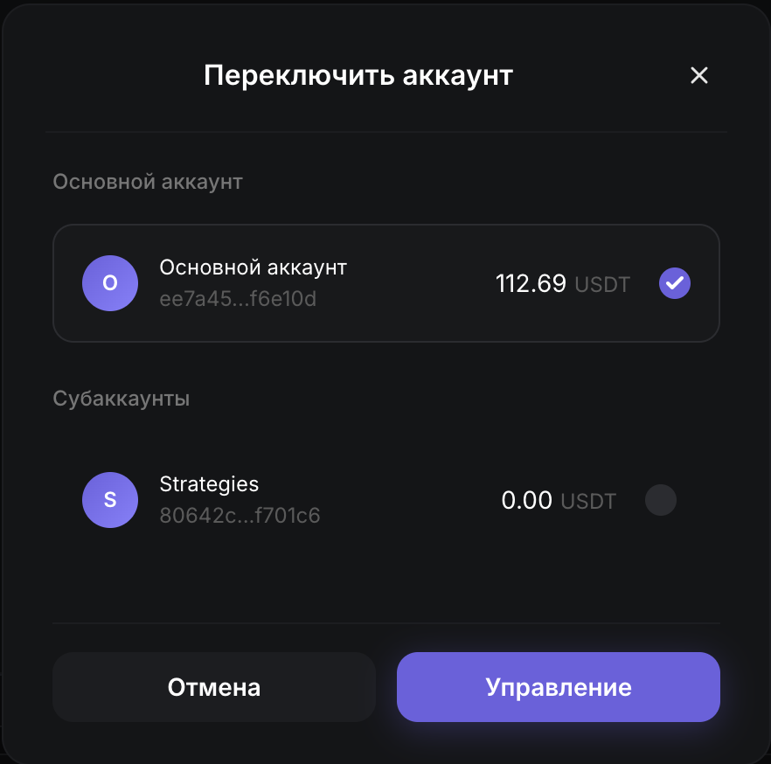Click the purple O avatar icon
The image size is (771, 764).
click(x=110, y=283)
